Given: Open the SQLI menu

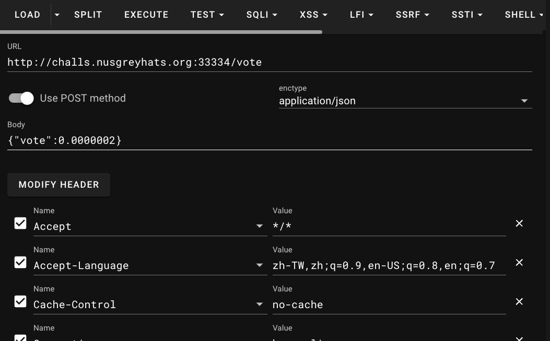Looking at the screenshot, I should (262, 15).
